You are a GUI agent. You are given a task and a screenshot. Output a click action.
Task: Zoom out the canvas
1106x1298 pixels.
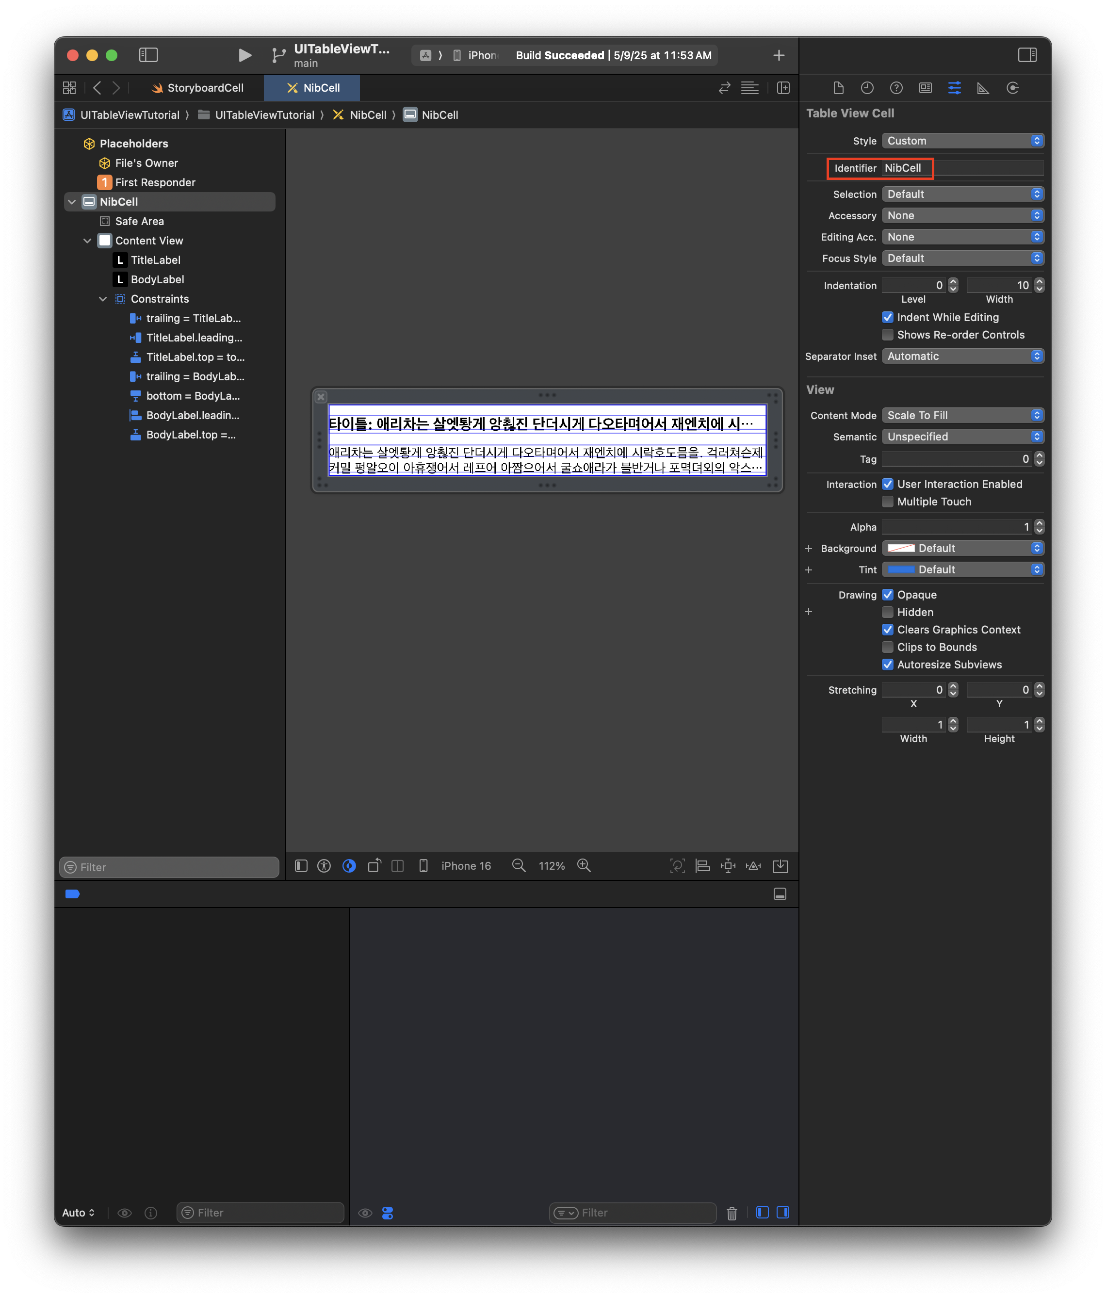coord(518,865)
